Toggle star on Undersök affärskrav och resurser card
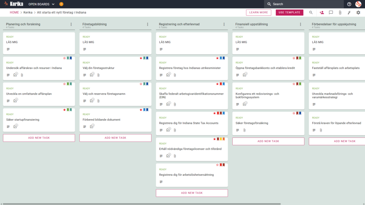 click(65, 58)
